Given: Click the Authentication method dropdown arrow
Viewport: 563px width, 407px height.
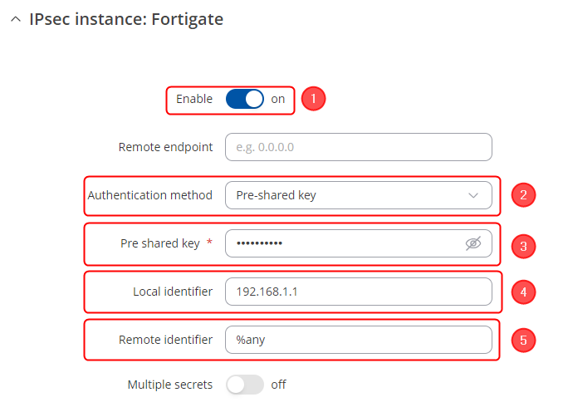Looking at the screenshot, I should click(473, 196).
